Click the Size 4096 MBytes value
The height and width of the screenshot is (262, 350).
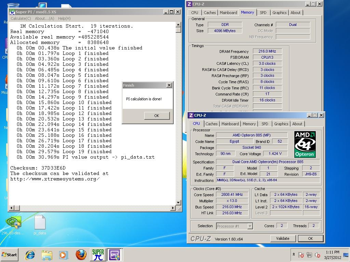pyautogui.click(x=225, y=31)
